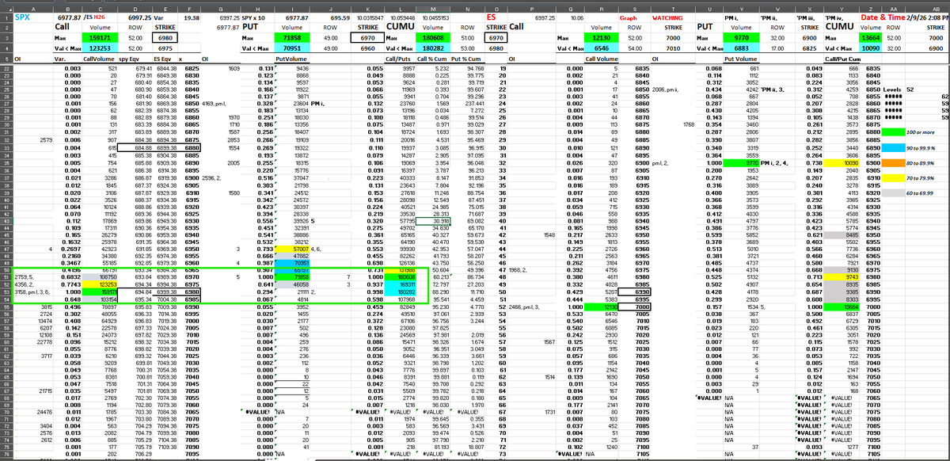This screenshot has height=461, width=950.
Task: Select row 22 header
Action: tap(7, 68)
